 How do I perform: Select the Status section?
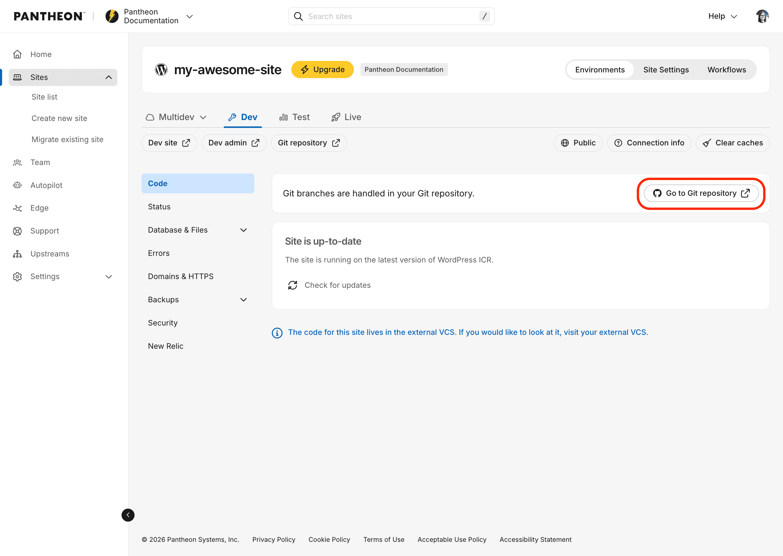(x=198, y=207)
